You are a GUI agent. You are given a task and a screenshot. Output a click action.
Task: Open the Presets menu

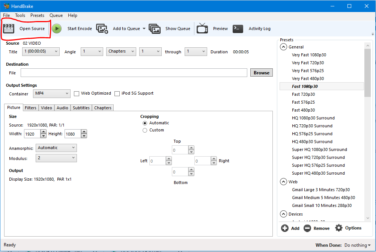point(37,15)
